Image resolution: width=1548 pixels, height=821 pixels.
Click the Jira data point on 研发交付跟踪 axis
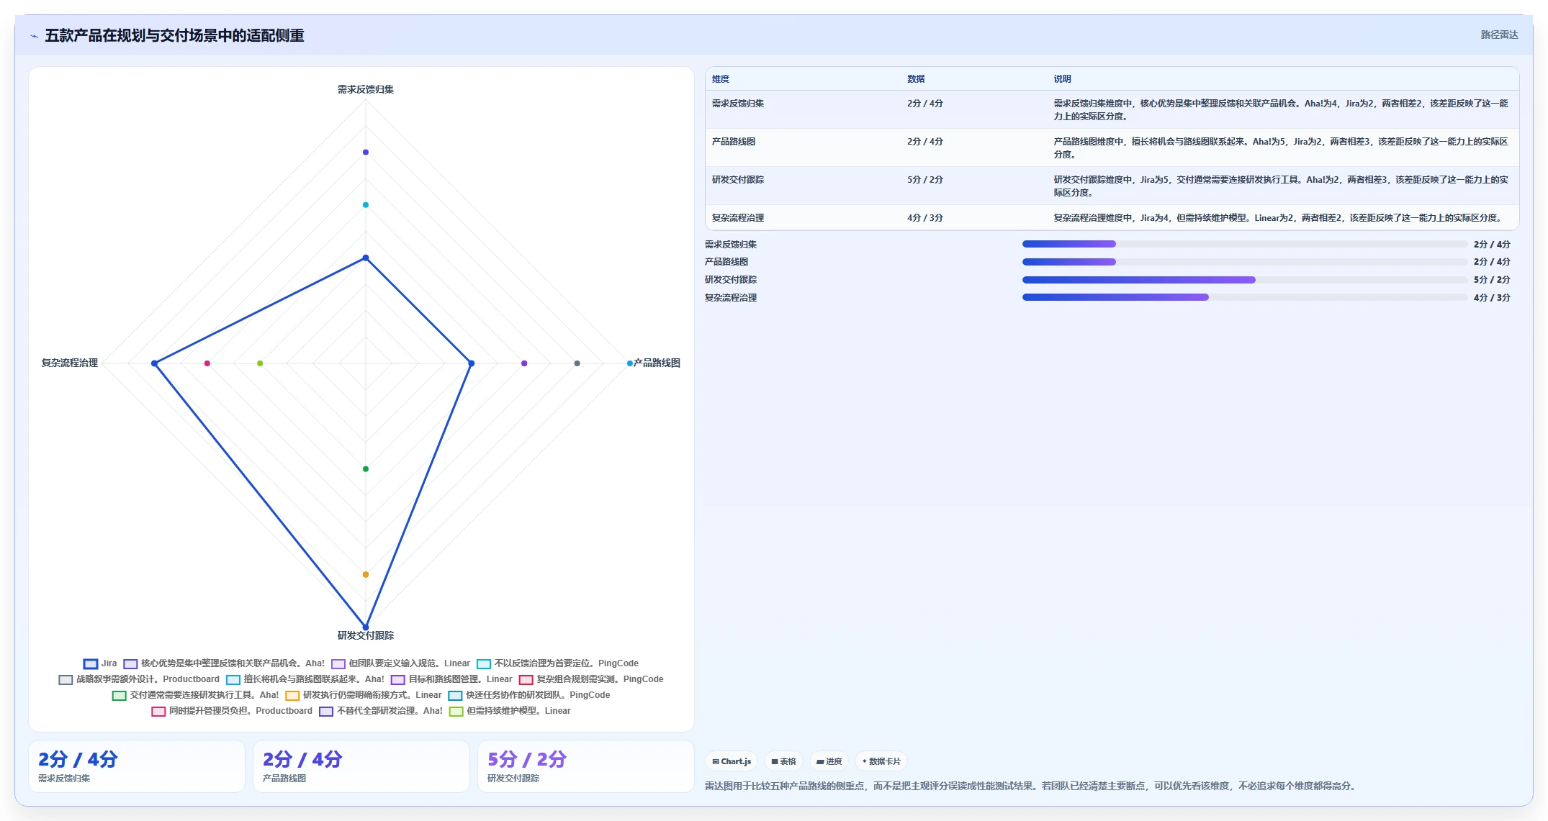366,627
